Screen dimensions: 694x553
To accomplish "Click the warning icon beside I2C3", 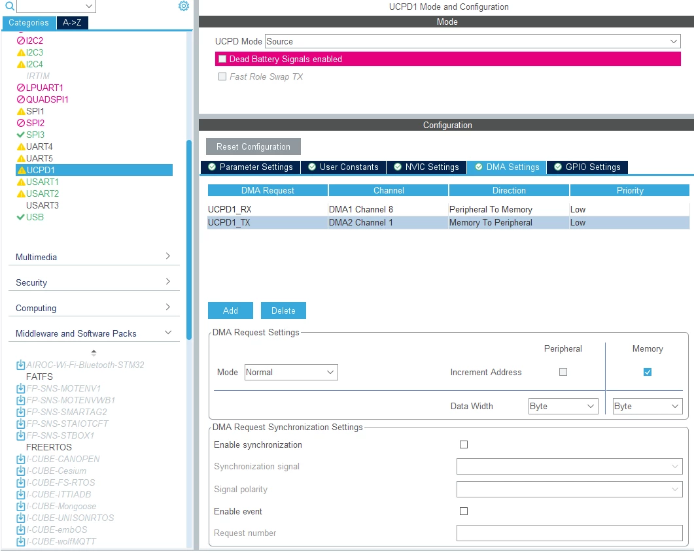I will tap(21, 53).
